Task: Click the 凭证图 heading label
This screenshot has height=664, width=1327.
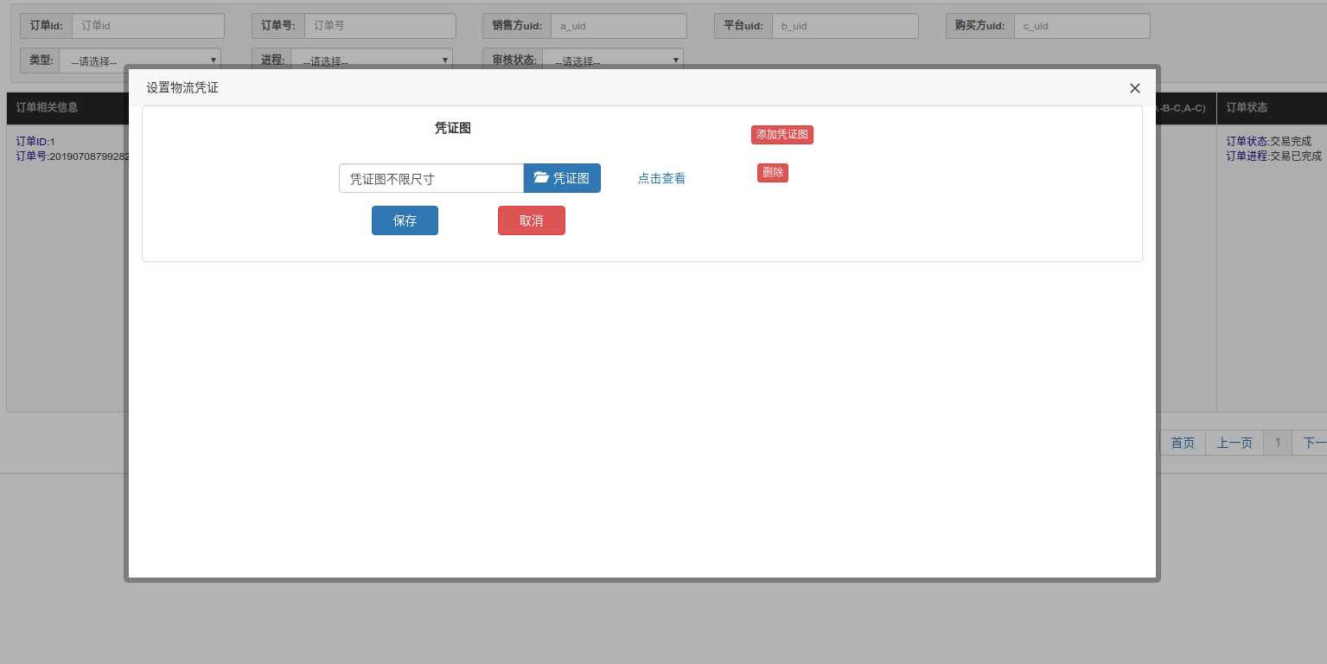Action: tap(452, 128)
